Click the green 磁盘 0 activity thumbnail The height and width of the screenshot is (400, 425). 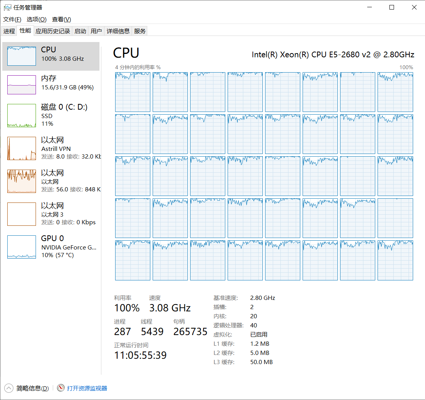[22, 115]
